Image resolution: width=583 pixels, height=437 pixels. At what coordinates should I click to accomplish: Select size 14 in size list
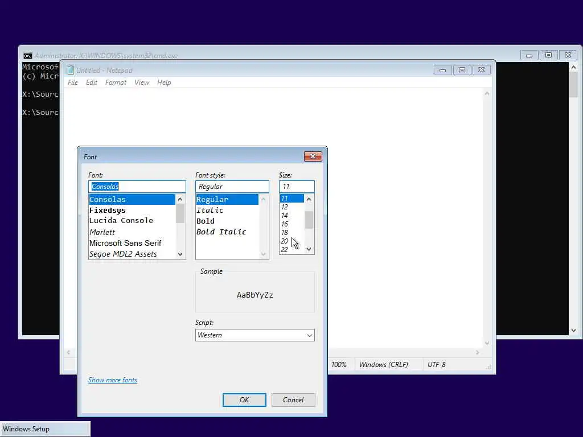292,216
